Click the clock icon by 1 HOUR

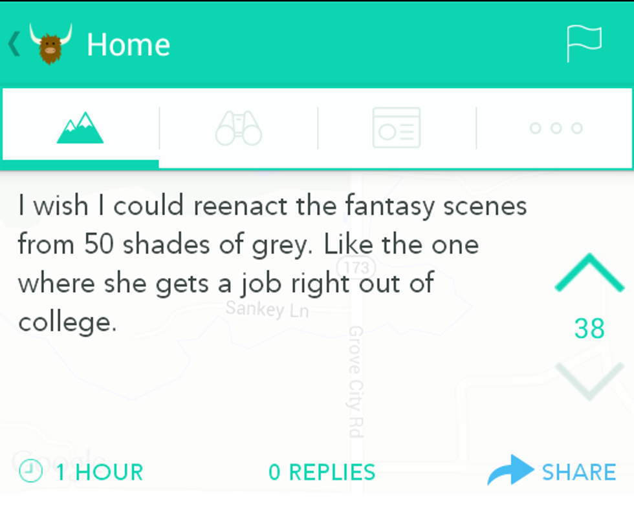coord(30,471)
